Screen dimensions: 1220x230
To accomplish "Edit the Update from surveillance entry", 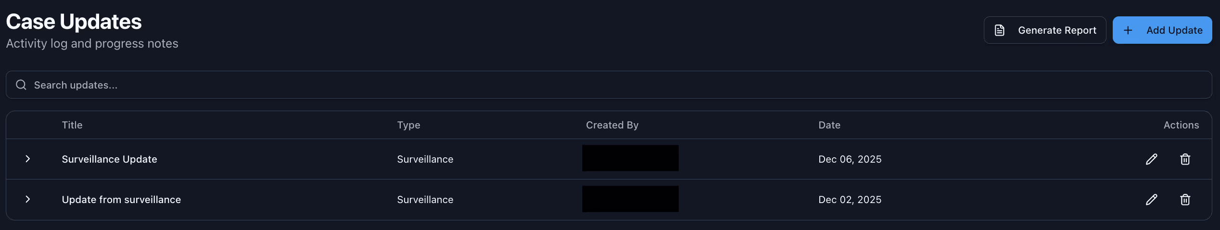I will [1151, 200].
